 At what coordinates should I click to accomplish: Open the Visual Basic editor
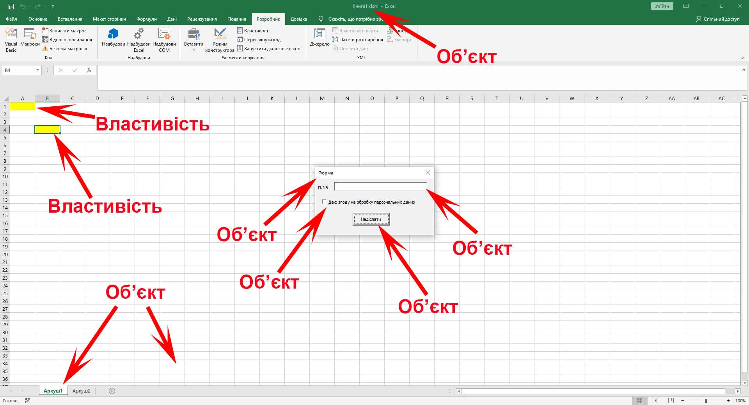(11, 40)
